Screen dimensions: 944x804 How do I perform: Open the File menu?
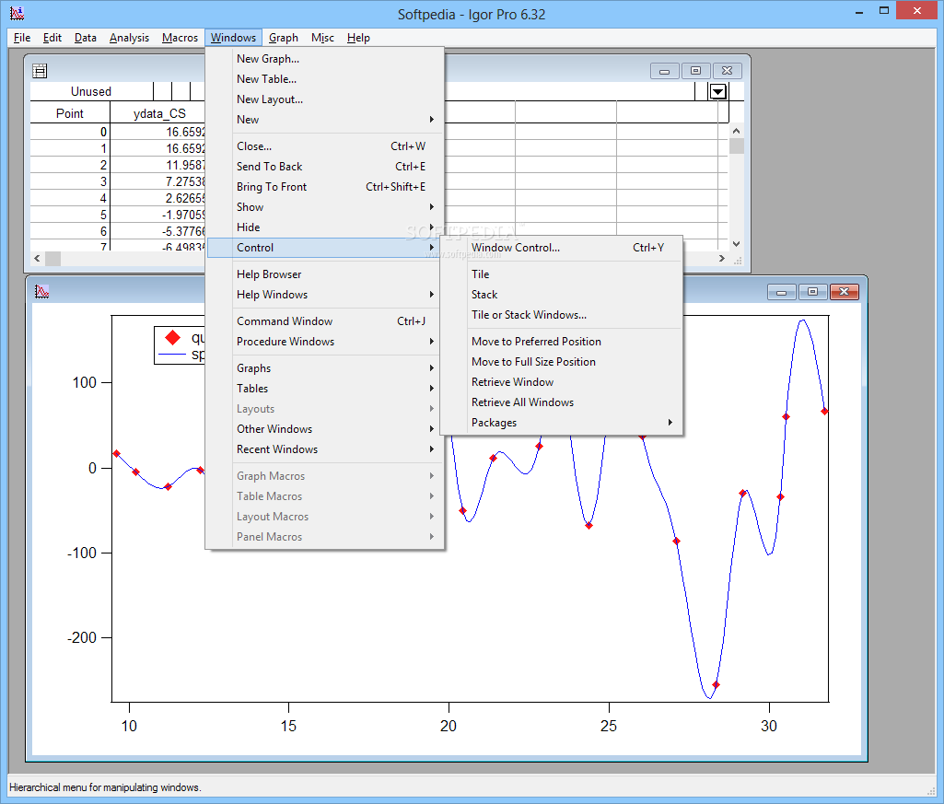pos(22,38)
